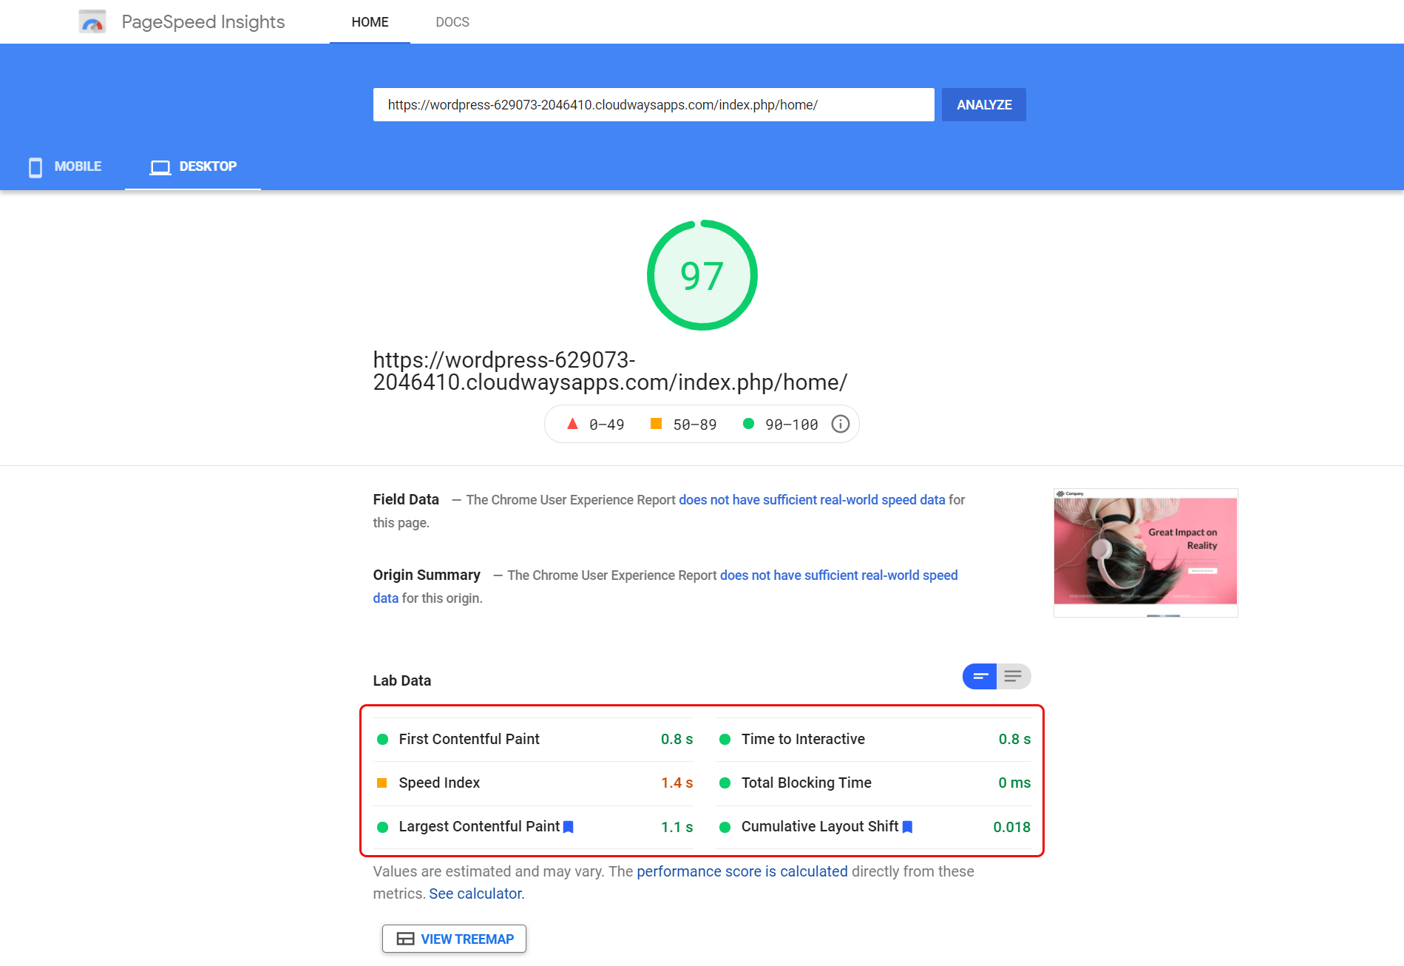Screen dimensions: 1404x966
Task: Click the phone icon on the MOBILE tab
Action: tap(35, 166)
